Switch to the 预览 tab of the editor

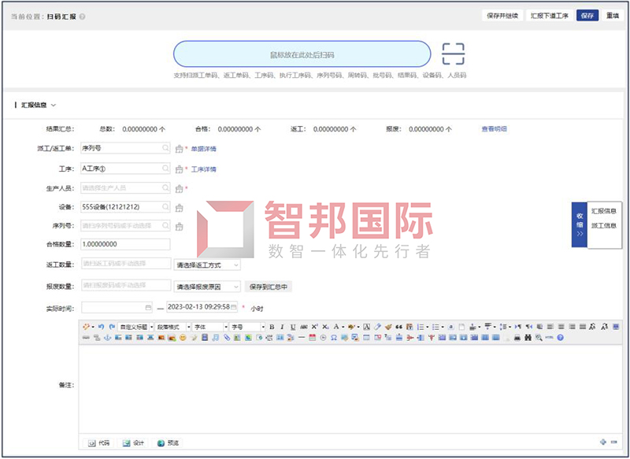(169, 442)
